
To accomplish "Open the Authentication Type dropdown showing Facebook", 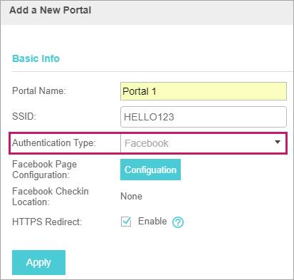I will click(x=204, y=143).
